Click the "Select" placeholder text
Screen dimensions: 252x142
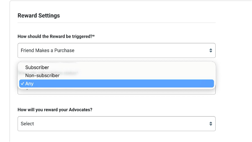click(27, 124)
